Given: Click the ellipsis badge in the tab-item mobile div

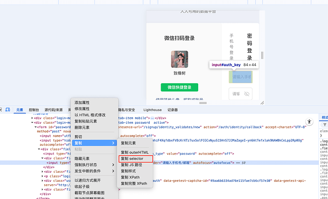Looking at the screenshot, I should pyautogui.click(x=152, y=118).
